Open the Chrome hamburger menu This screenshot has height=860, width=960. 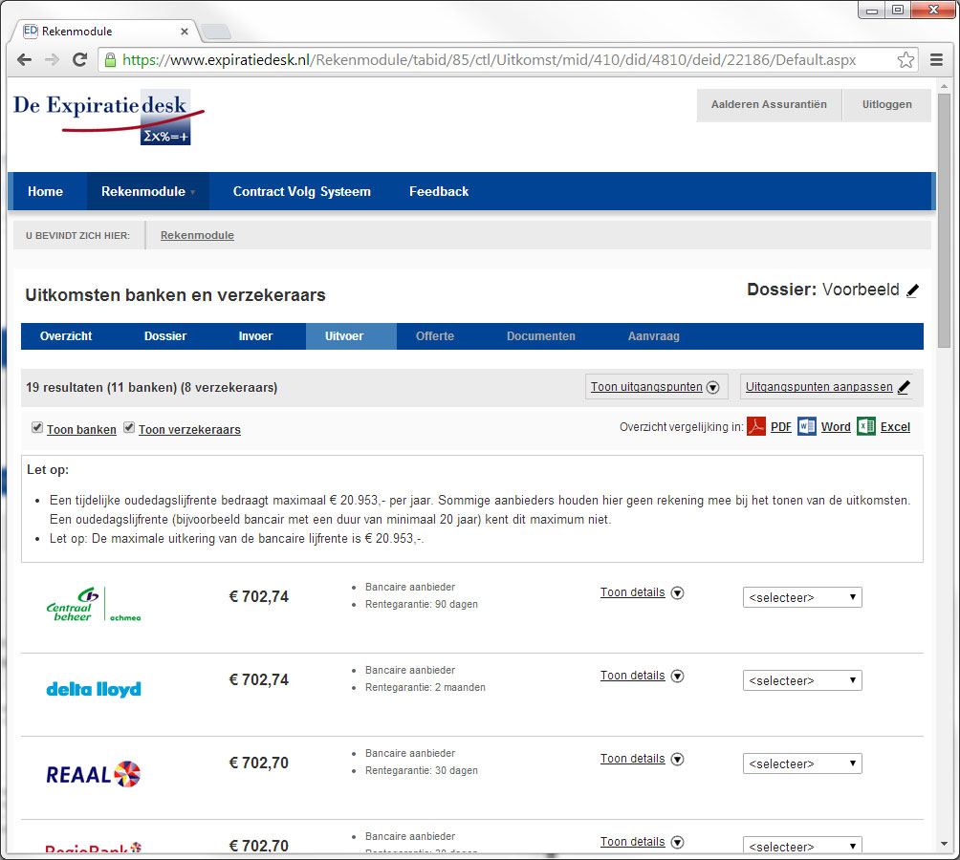936,59
